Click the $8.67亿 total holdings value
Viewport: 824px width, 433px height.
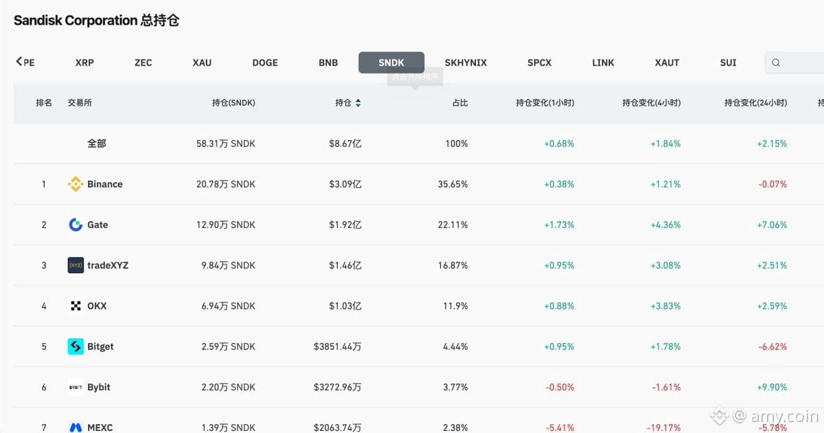click(x=345, y=143)
